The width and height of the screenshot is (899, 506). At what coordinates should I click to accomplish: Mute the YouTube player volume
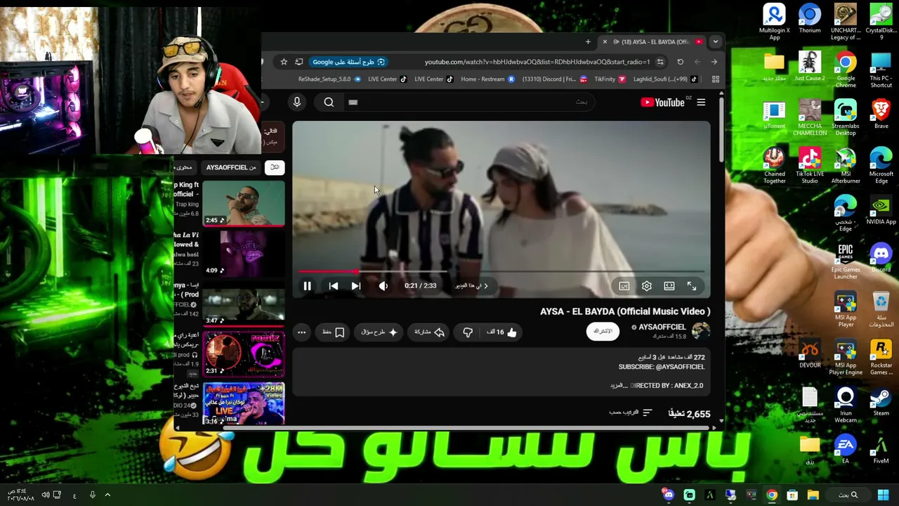point(383,286)
